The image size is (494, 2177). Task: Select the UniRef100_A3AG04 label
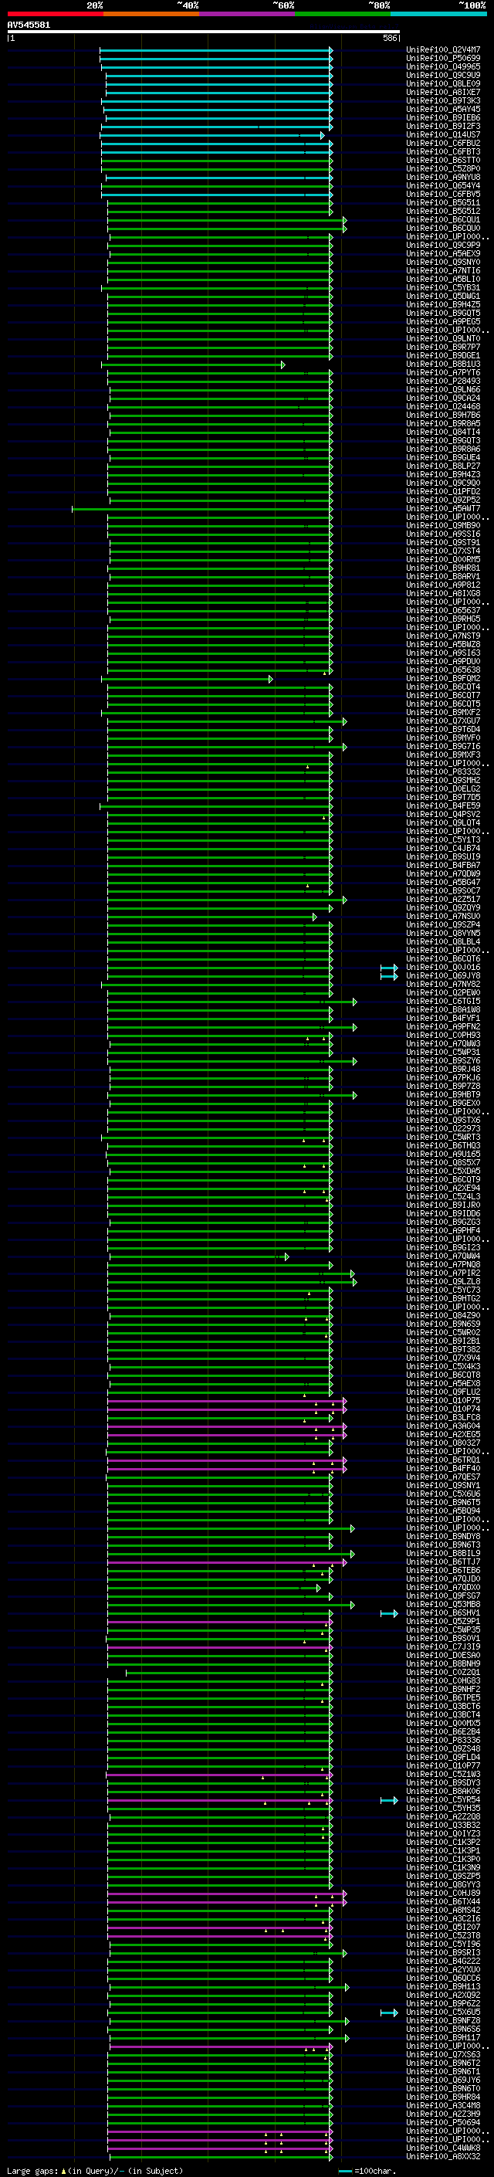click(x=443, y=1426)
